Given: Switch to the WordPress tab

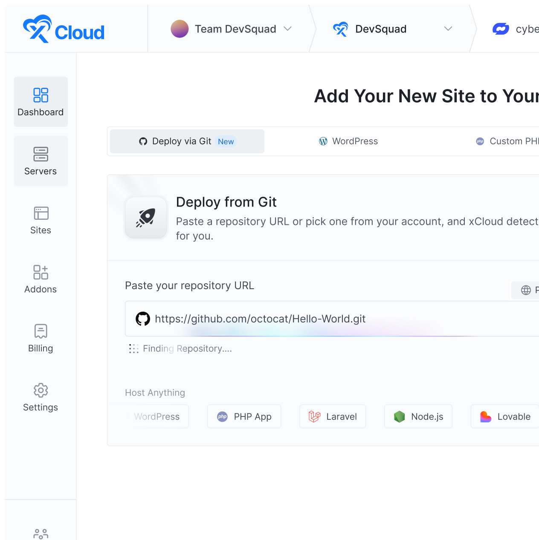Looking at the screenshot, I should click(x=348, y=141).
